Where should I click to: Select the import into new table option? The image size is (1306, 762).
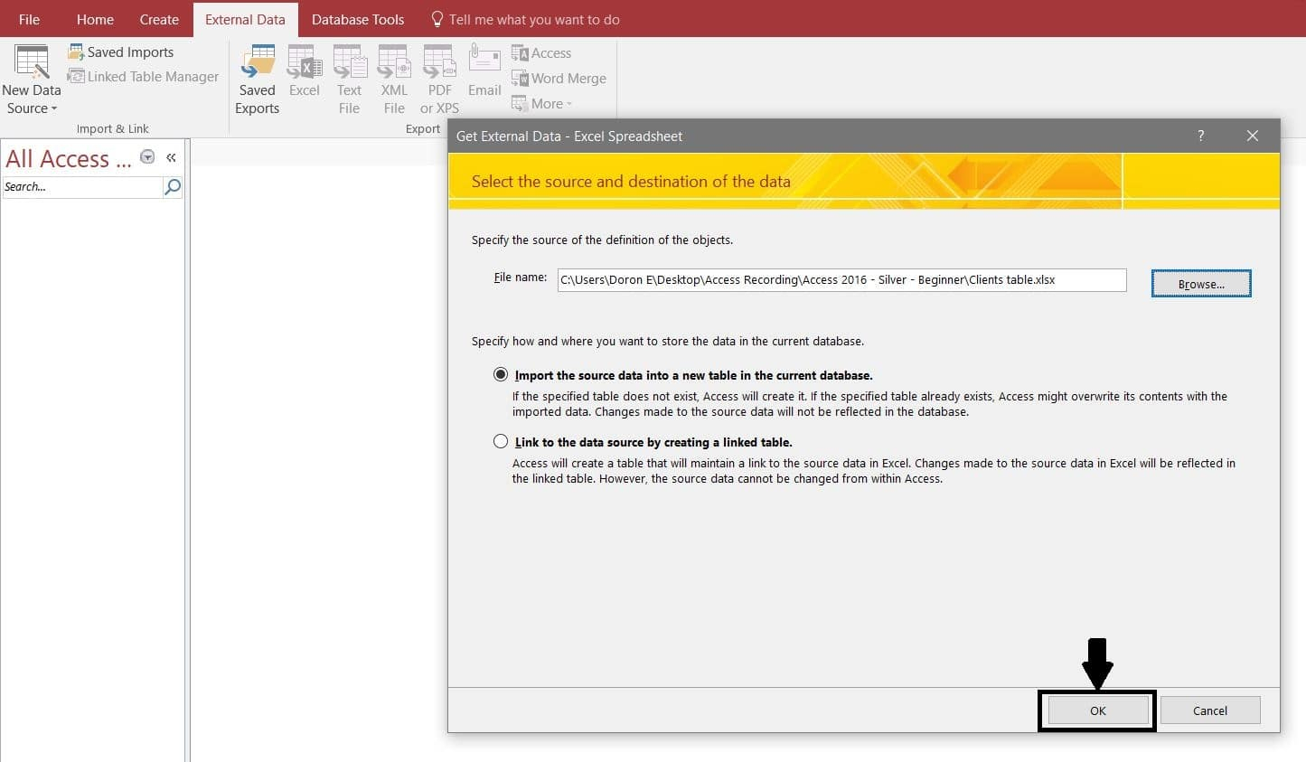(501, 374)
